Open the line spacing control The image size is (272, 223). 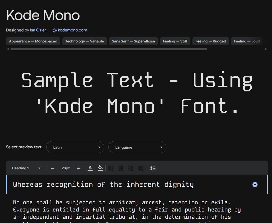[x=153, y=168]
